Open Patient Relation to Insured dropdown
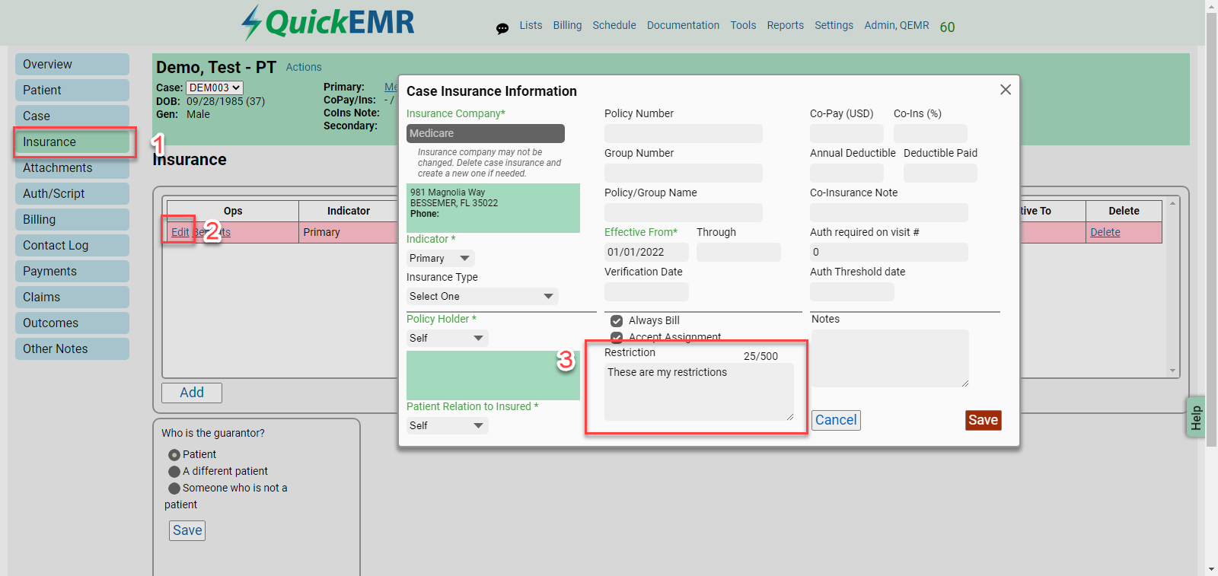Image resolution: width=1218 pixels, height=576 pixels. tap(448, 426)
